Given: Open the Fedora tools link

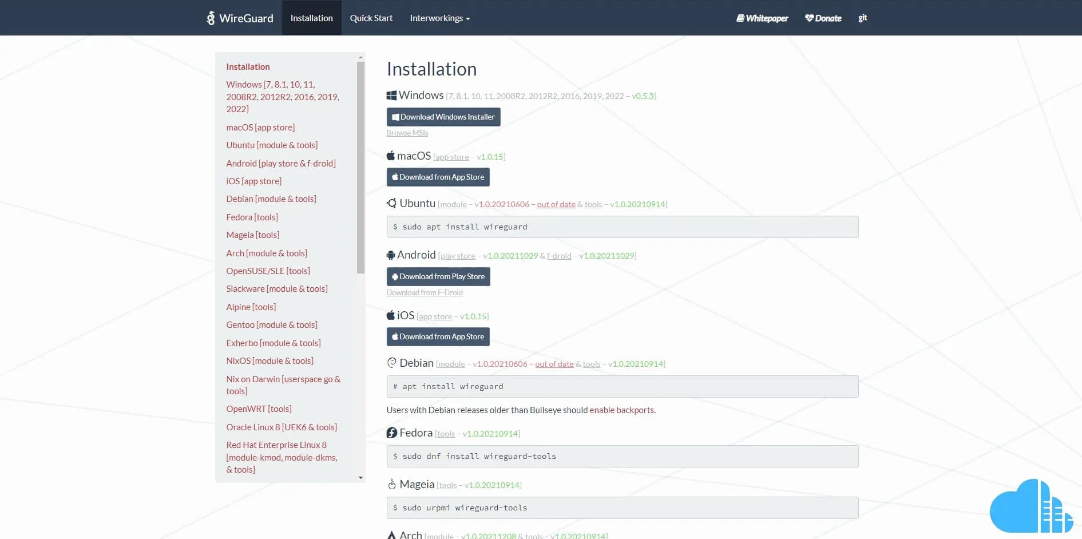Looking at the screenshot, I should click(446, 434).
